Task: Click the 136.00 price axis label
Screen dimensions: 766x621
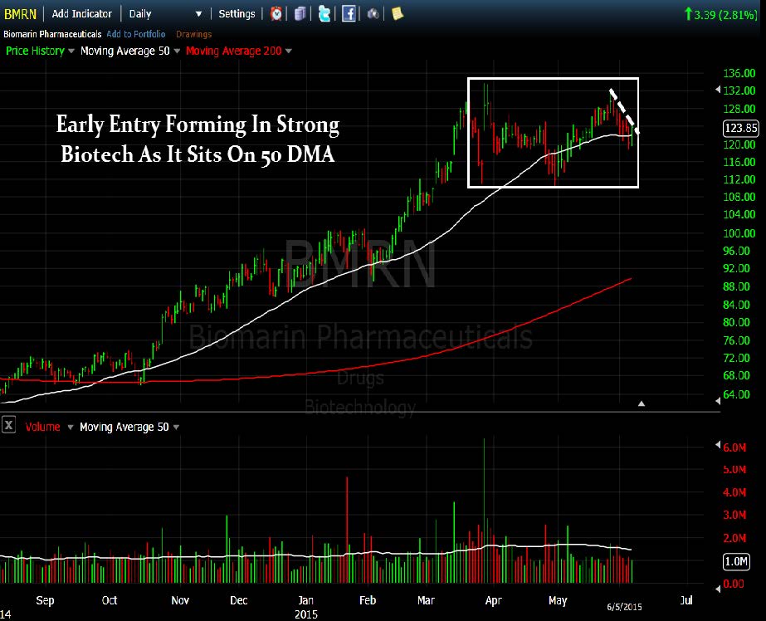Action: (739, 73)
